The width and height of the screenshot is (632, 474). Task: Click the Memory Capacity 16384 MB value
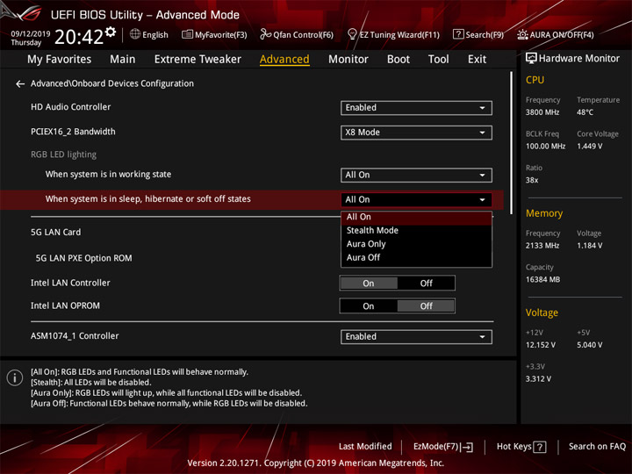point(542,280)
